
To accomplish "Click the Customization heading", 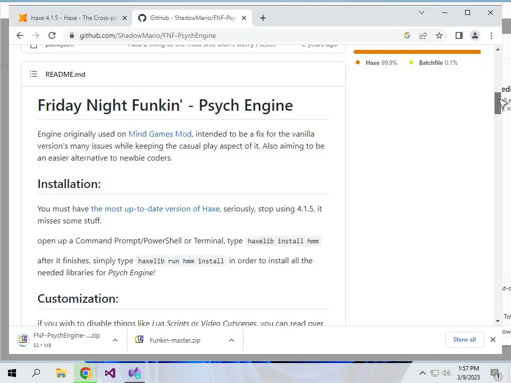I will [x=78, y=299].
